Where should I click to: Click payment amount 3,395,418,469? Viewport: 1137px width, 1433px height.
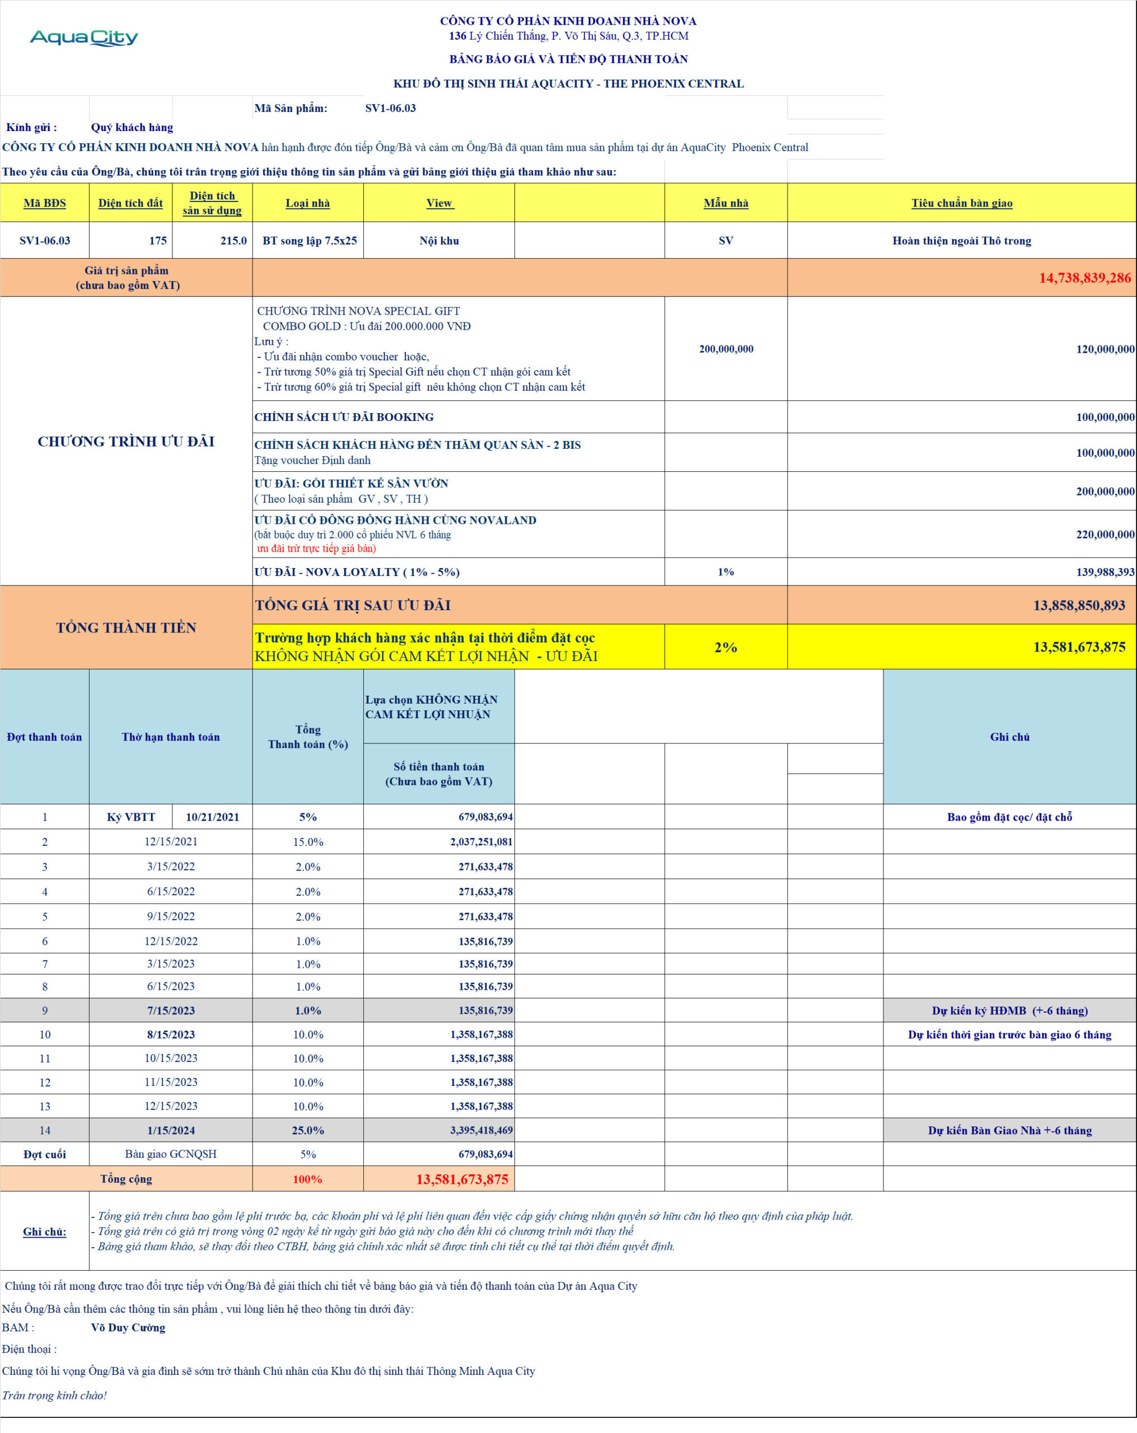tap(481, 1131)
